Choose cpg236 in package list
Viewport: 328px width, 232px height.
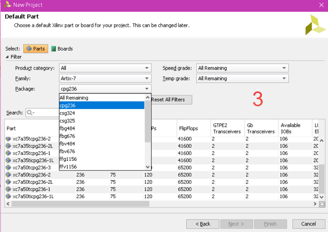[x=102, y=106]
